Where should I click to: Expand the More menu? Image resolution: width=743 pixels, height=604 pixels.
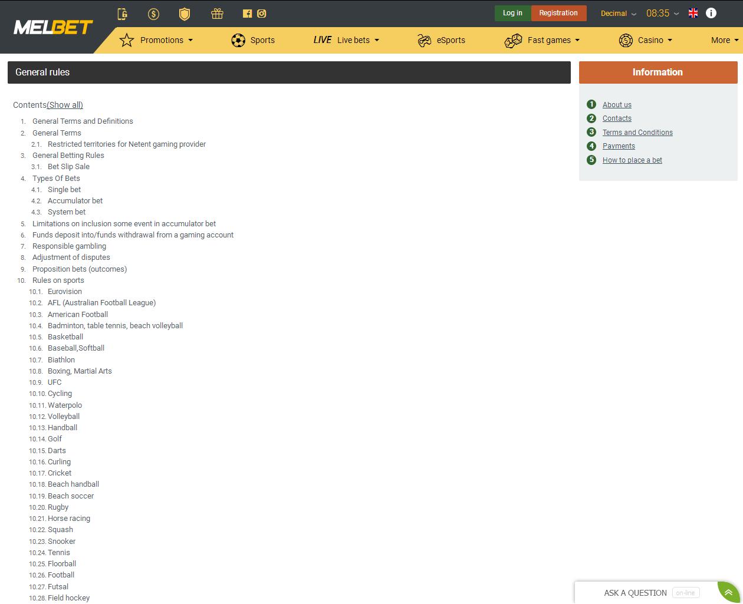point(725,40)
